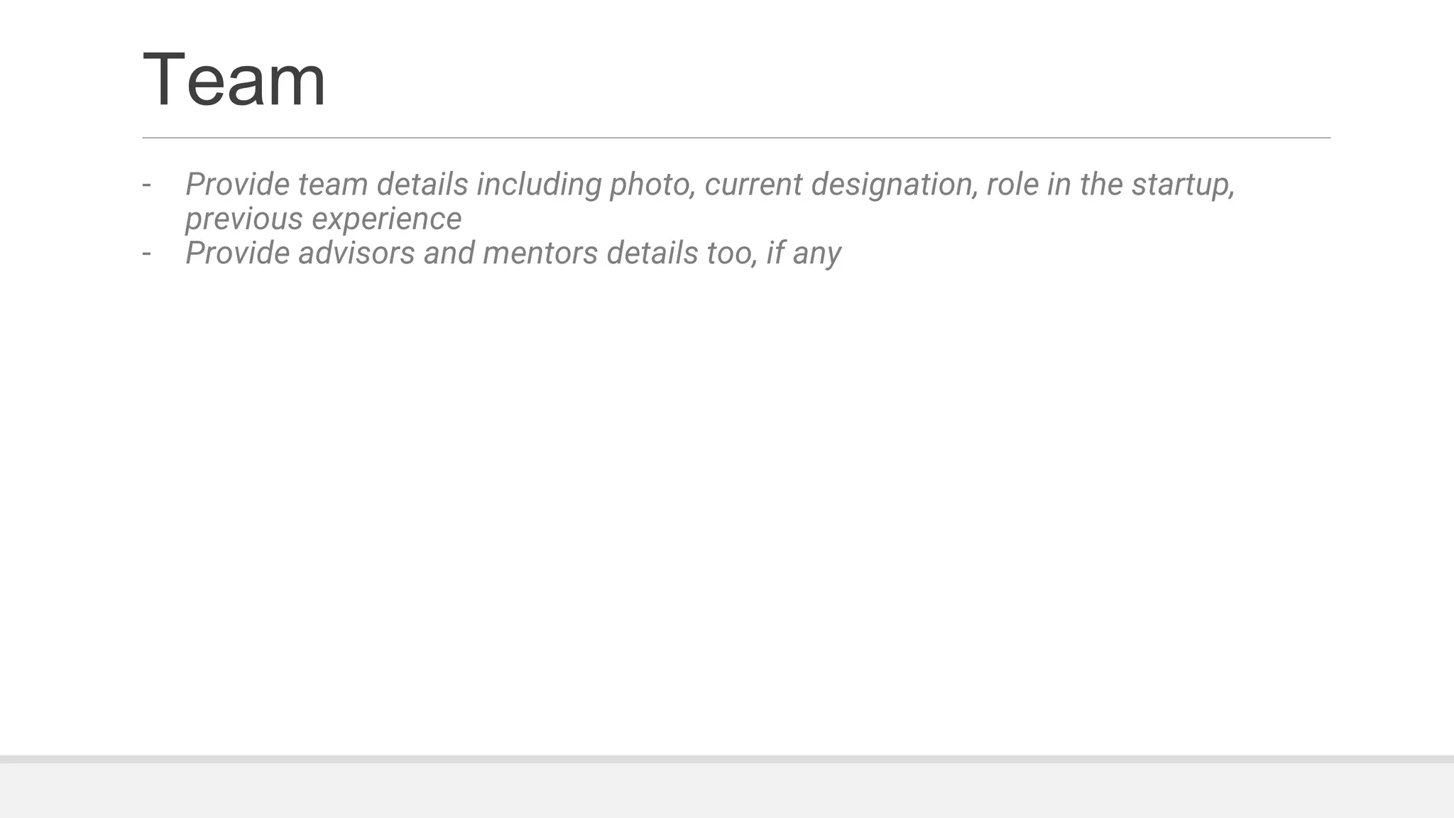Click the word "photo" in first bullet
Image resolution: width=1454 pixels, height=818 pixels.
651,185
